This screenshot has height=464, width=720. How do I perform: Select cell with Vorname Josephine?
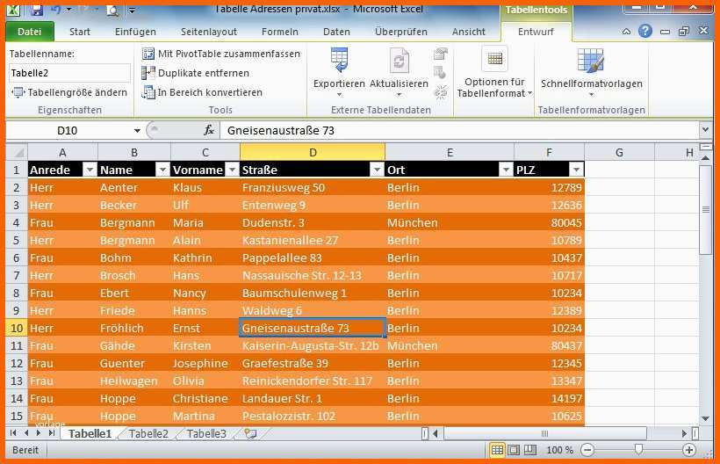205,364
